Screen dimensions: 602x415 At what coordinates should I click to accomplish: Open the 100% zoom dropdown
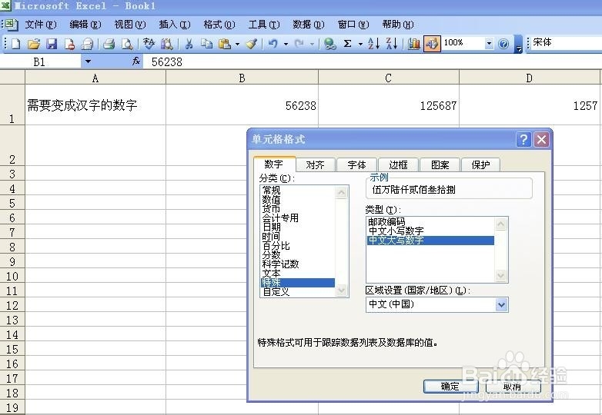[x=489, y=43]
